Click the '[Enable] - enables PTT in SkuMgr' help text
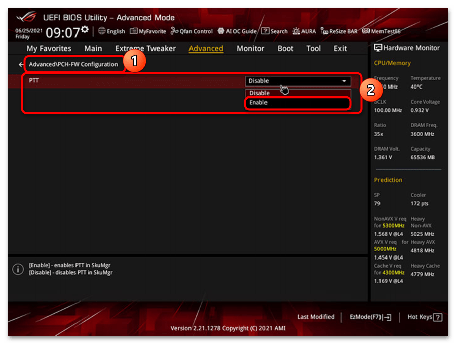The image size is (456, 344). 70,265
